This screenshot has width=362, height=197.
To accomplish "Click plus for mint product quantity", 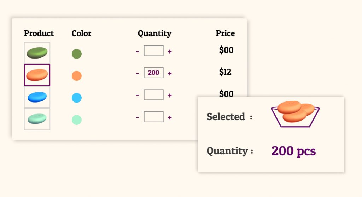I will (169, 117).
